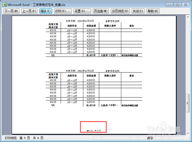Go back using the 上一页 button

[29, 11]
